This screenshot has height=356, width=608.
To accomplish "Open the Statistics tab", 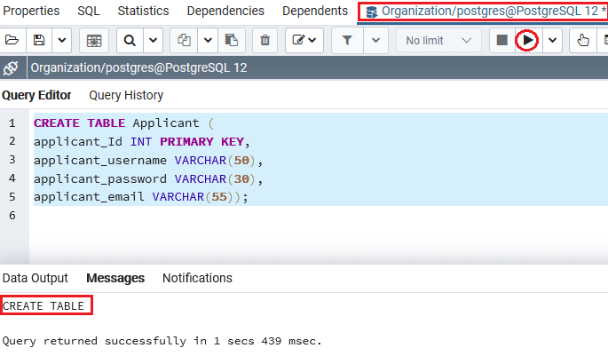I will [x=143, y=11].
